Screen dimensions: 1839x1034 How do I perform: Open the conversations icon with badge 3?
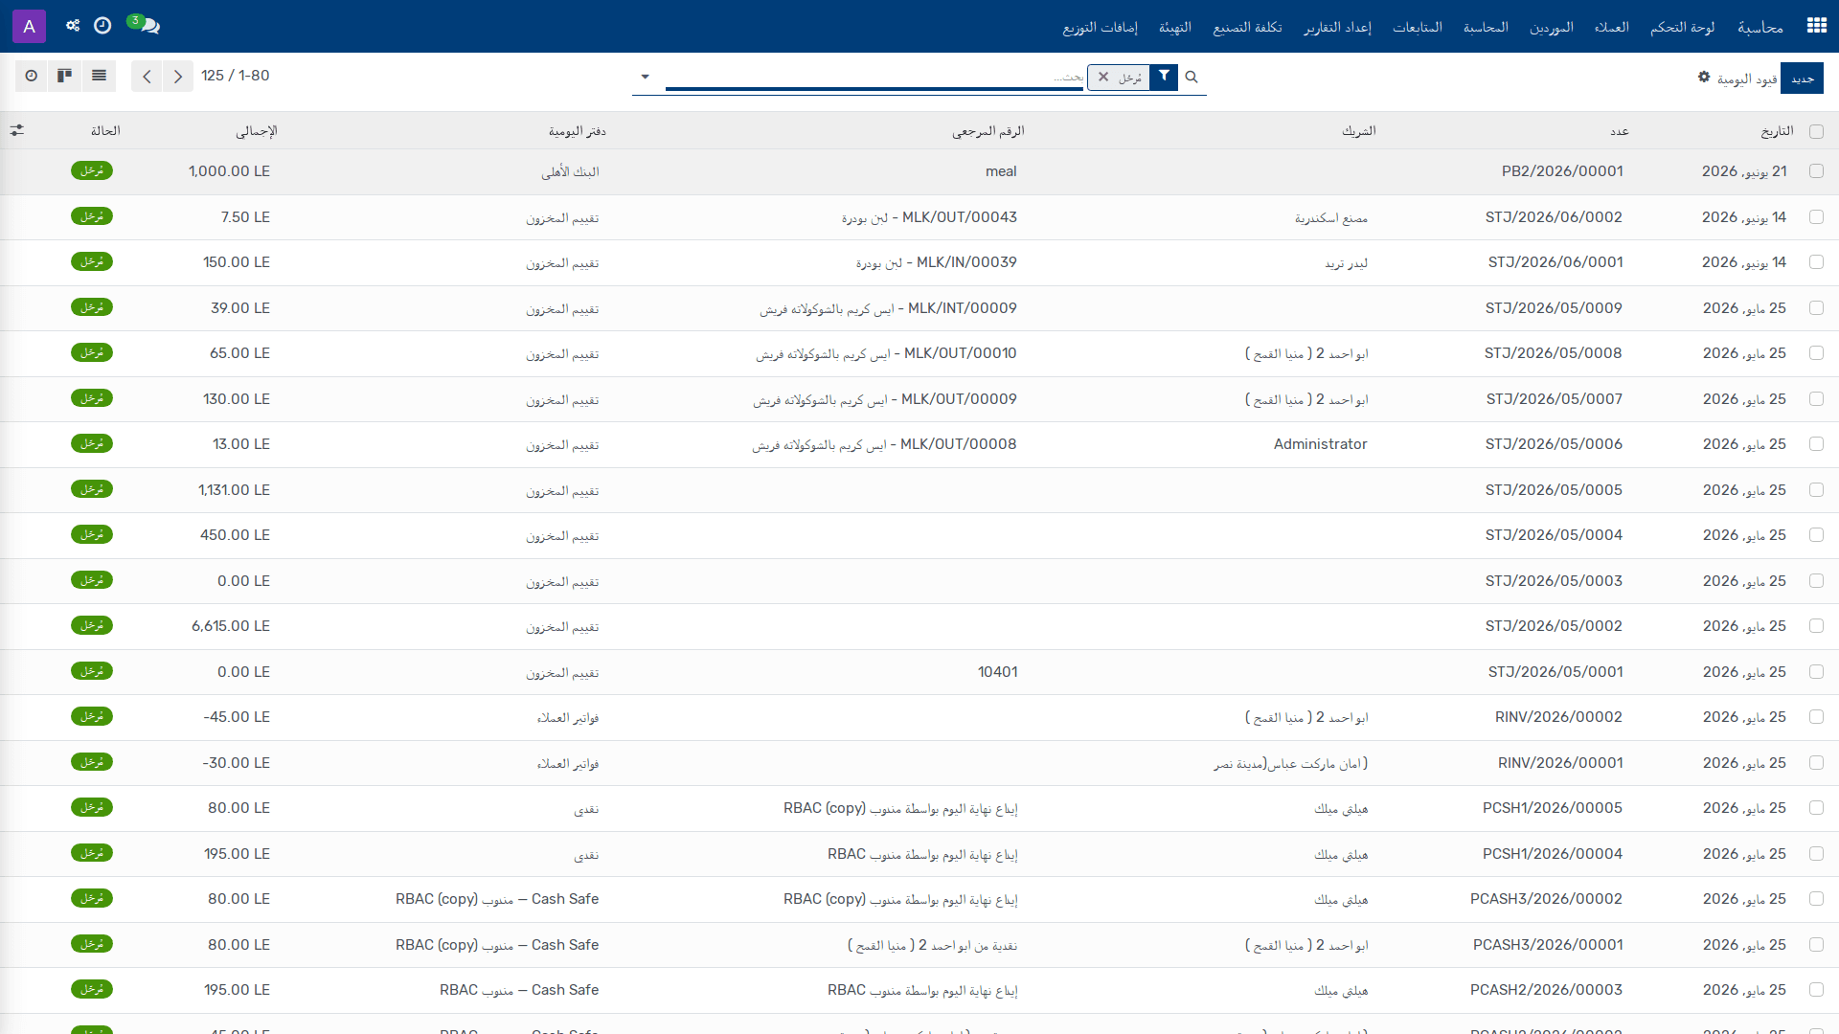(x=144, y=25)
